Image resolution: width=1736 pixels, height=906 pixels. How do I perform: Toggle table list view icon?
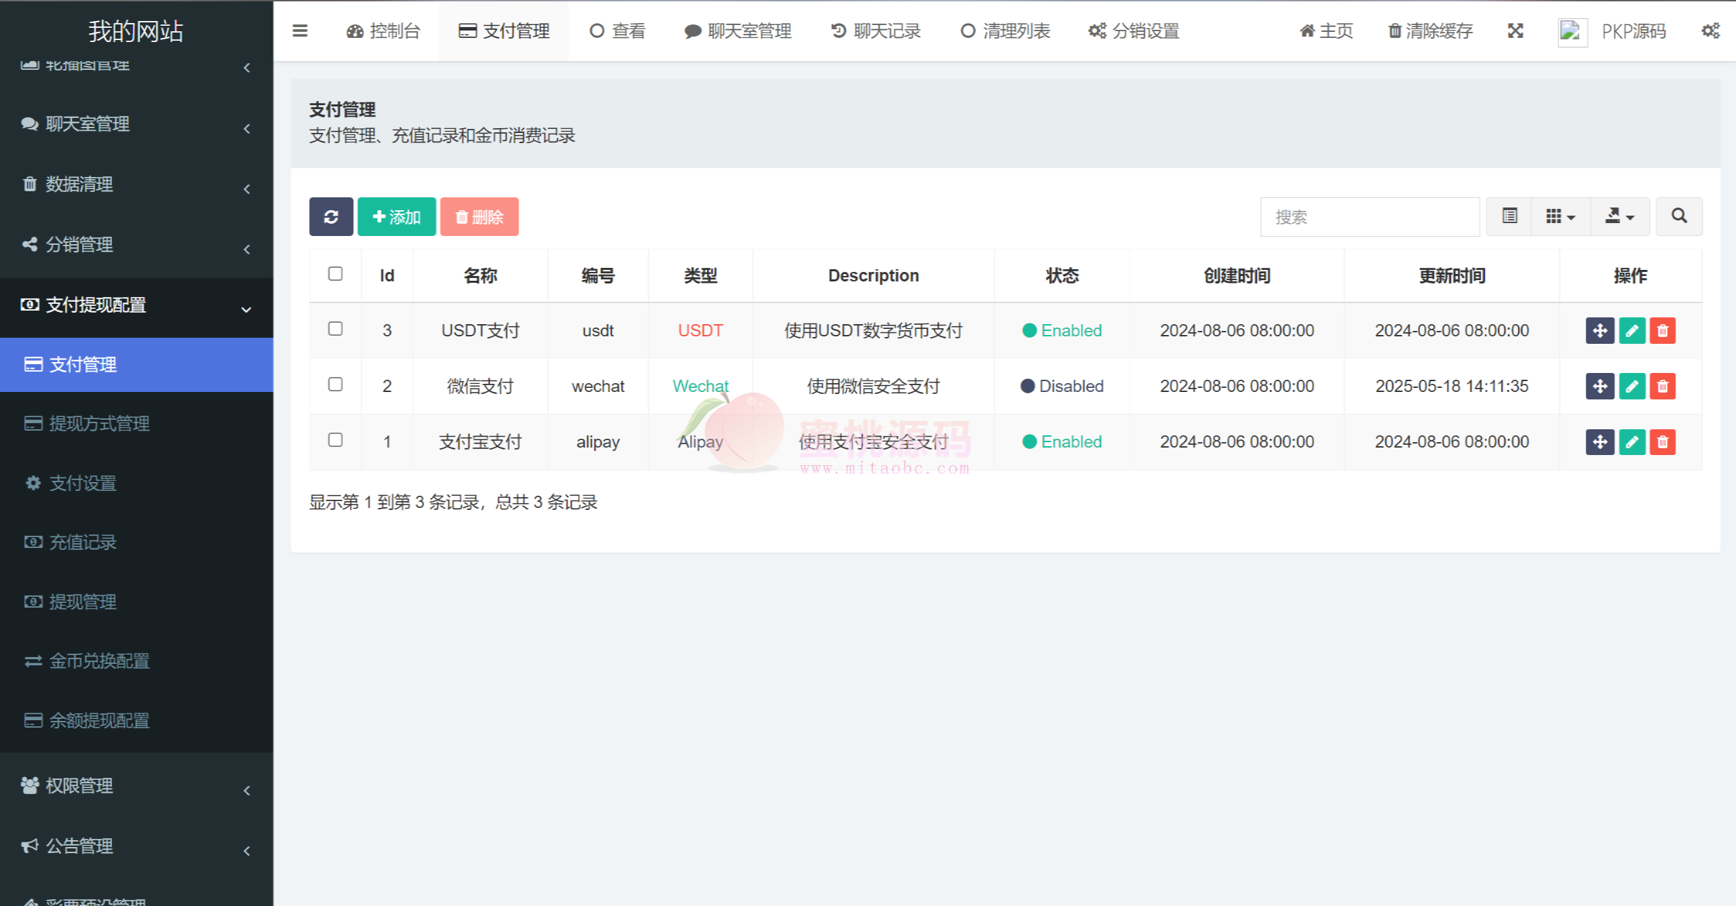pos(1509,216)
